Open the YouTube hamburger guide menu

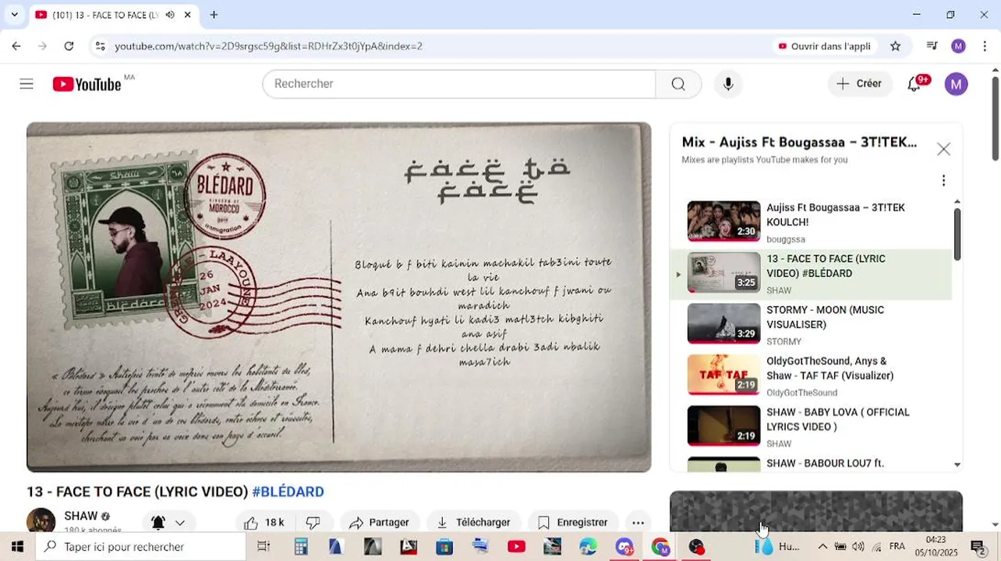pyautogui.click(x=27, y=84)
